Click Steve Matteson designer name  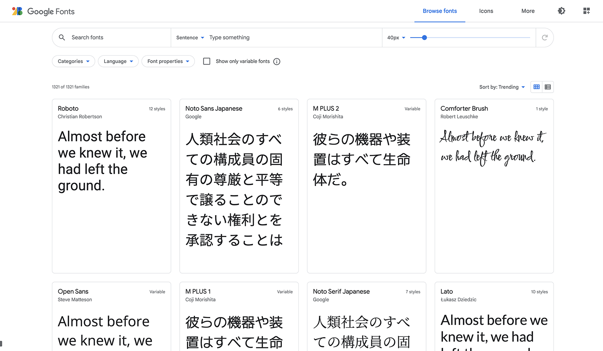(75, 300)
